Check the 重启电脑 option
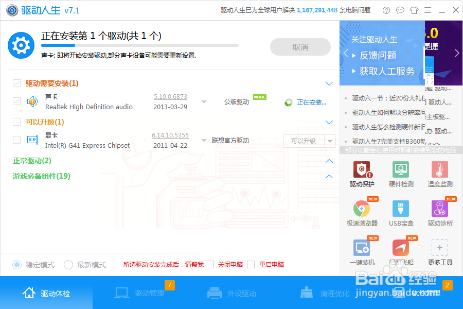463x309 pixels. point(251,264)
